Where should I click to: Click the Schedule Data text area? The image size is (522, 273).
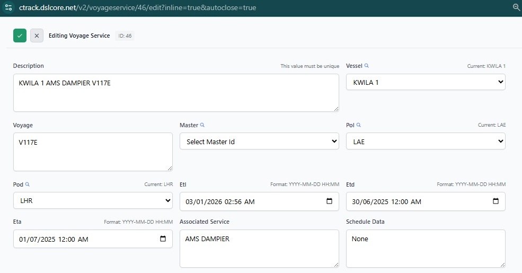pyautogui.click(x=425, y=249)
